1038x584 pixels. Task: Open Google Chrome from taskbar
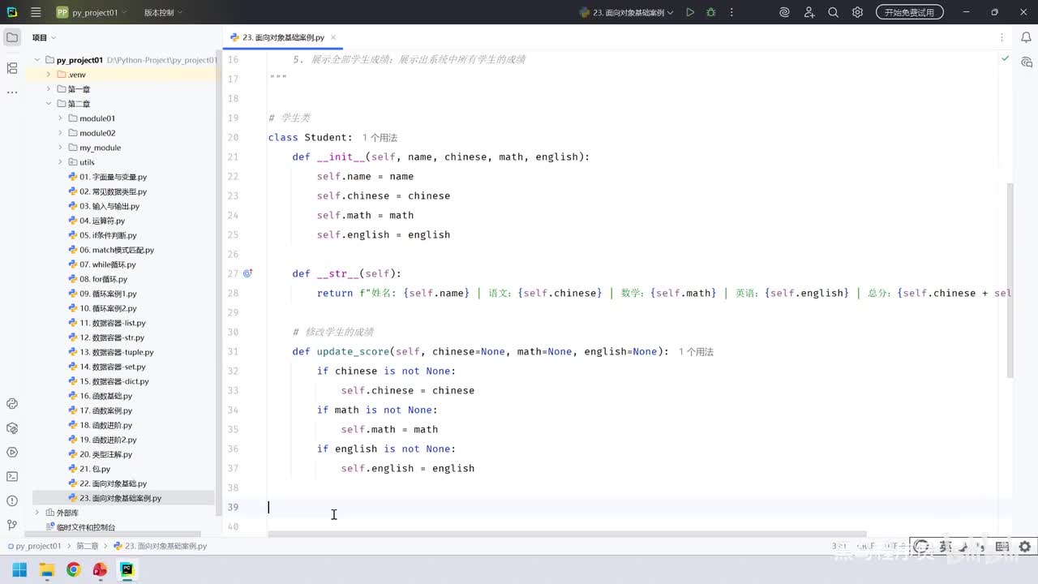[73, 569]
